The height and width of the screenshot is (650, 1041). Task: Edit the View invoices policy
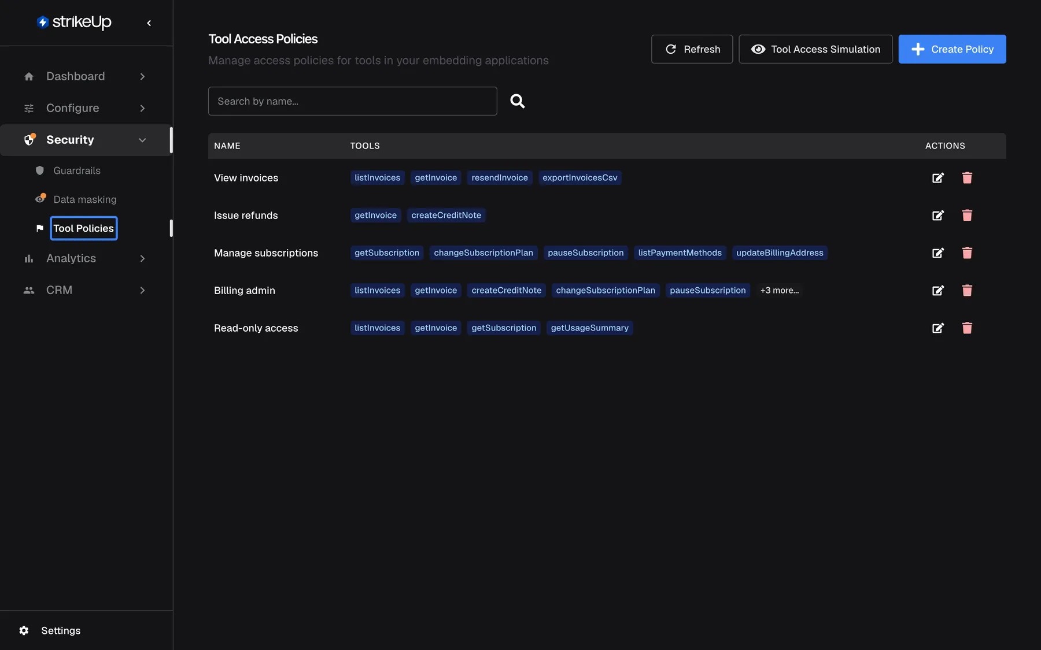(938, 178)
